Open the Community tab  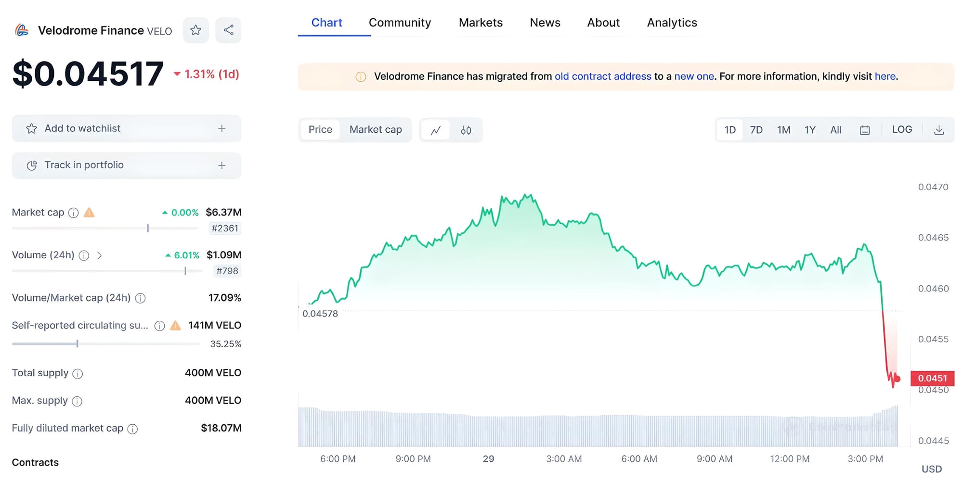[x=400, y=23]
